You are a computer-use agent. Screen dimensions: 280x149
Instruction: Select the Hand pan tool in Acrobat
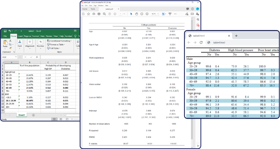[137, 14]
